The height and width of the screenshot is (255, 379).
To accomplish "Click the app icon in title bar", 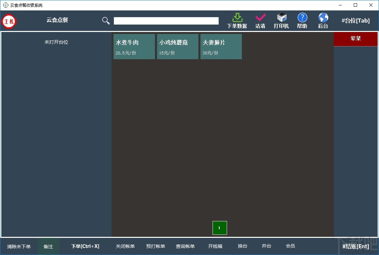I will point(5,5).
